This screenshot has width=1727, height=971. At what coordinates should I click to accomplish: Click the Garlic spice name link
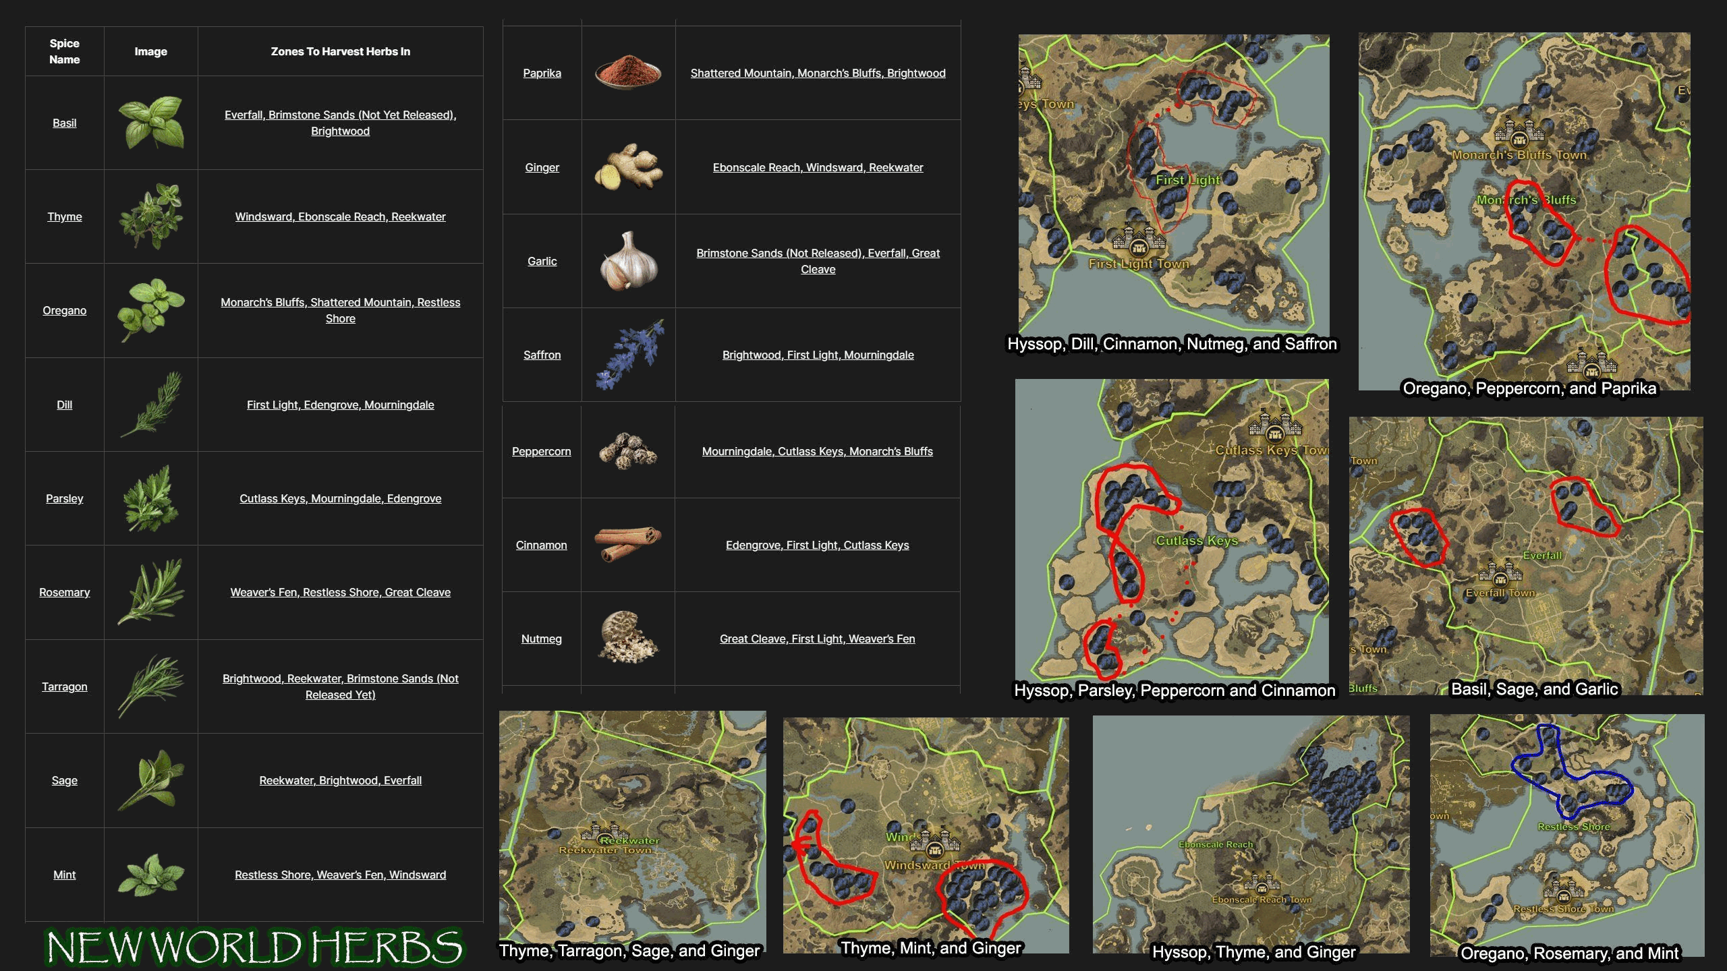point(542,261)
